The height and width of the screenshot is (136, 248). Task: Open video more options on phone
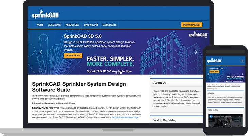tap(240, 116)
